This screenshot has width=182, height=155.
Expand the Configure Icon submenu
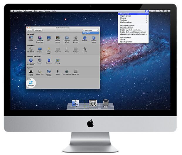(x=133, y=22)
